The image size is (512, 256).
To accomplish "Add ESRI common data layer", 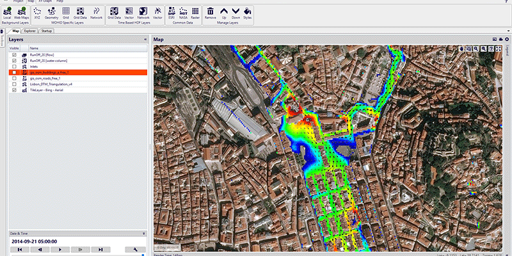I will [x=171, y=13].
